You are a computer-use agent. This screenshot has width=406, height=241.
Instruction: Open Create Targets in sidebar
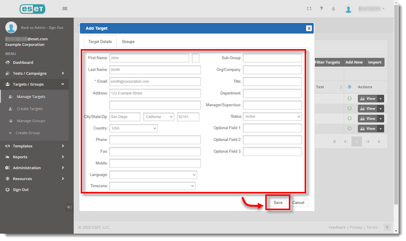point(30,109)
